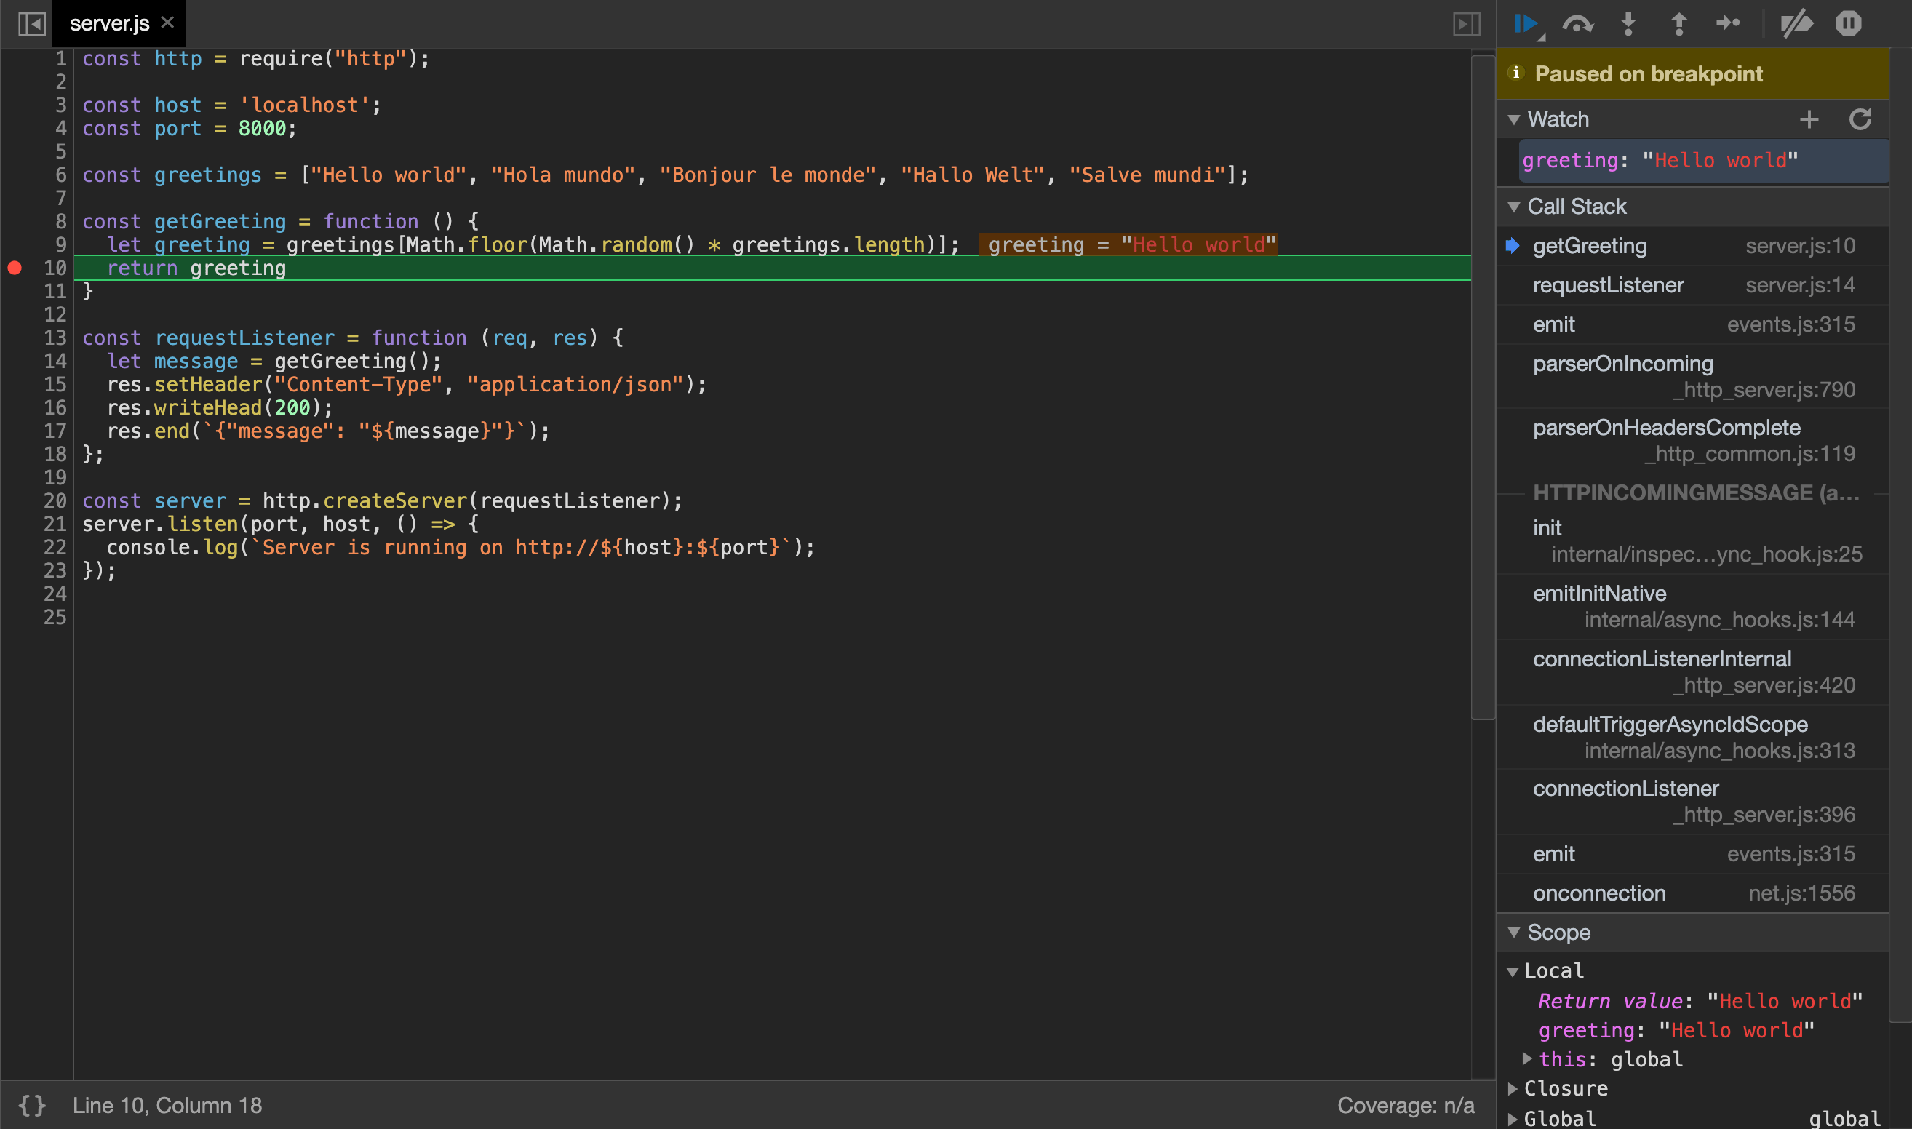Click the Line 10, Column 18 status

(167, 1106)
